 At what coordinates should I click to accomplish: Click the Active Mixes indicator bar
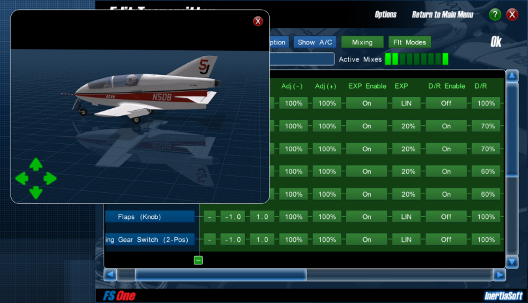point(417,59)
